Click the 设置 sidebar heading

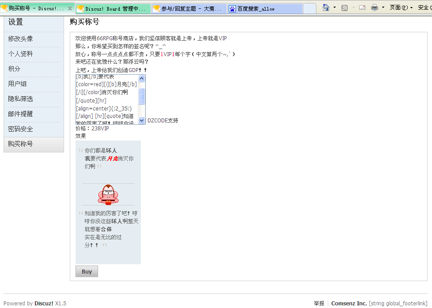16,22
